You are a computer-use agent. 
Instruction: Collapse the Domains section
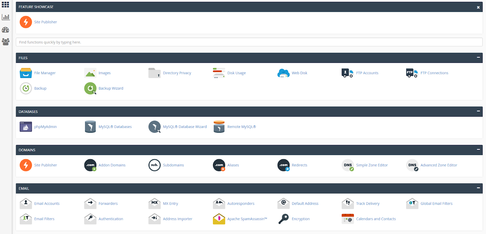[478, 150]
